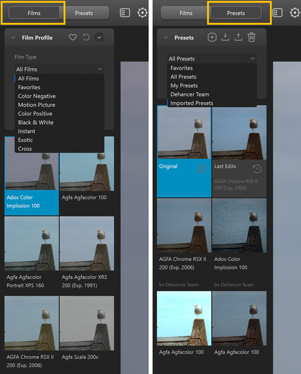The height and width of the screenshot is (374, 301).
Task: Open the All Presets dropdown
Action: pyautogui.click(x=212, y=58)
